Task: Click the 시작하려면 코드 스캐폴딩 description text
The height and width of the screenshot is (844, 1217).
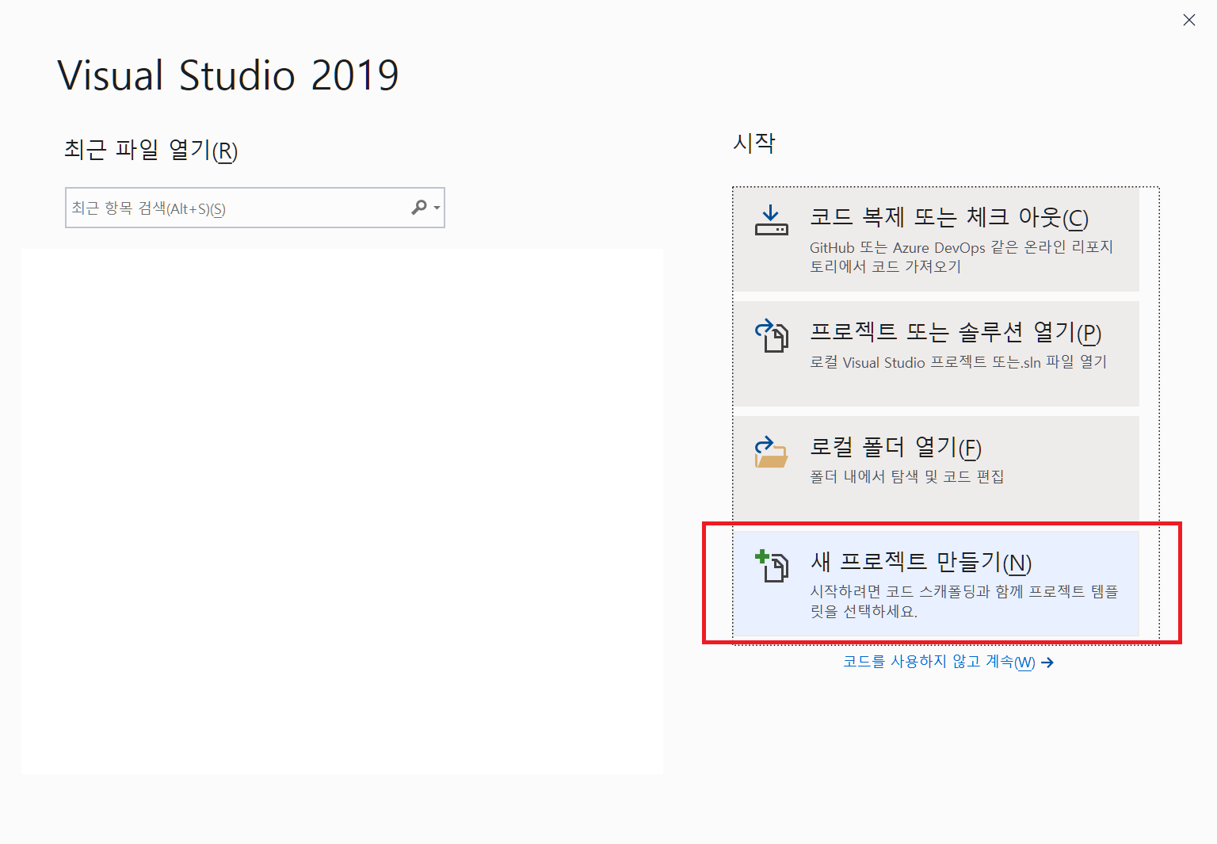Action: coord(963,601)
